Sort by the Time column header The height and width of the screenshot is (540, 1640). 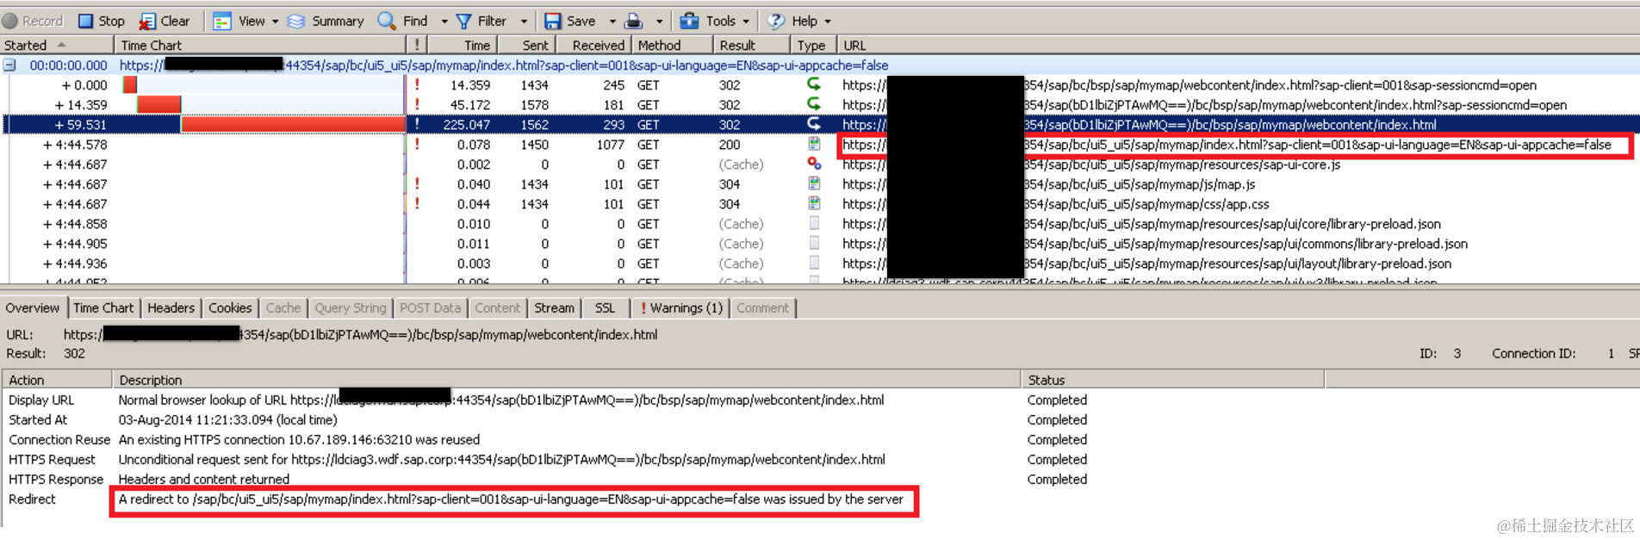(x=461, y=45)
